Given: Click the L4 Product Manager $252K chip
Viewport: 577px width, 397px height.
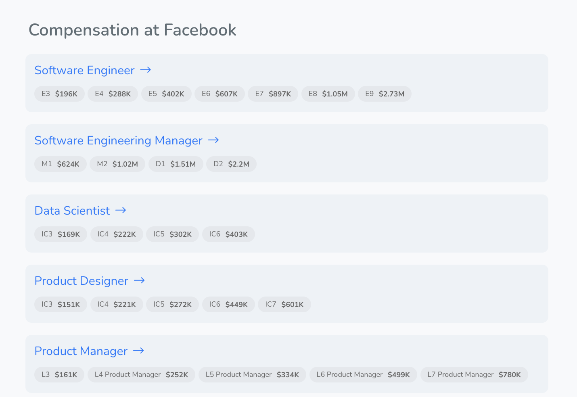Looking at the screenshot, I should [x=141, y=374].
